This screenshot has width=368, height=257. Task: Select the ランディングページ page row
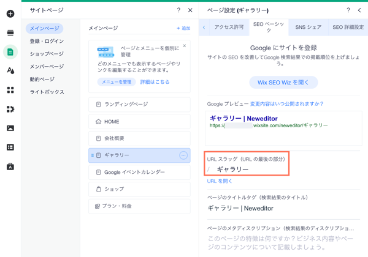point(139,105)
